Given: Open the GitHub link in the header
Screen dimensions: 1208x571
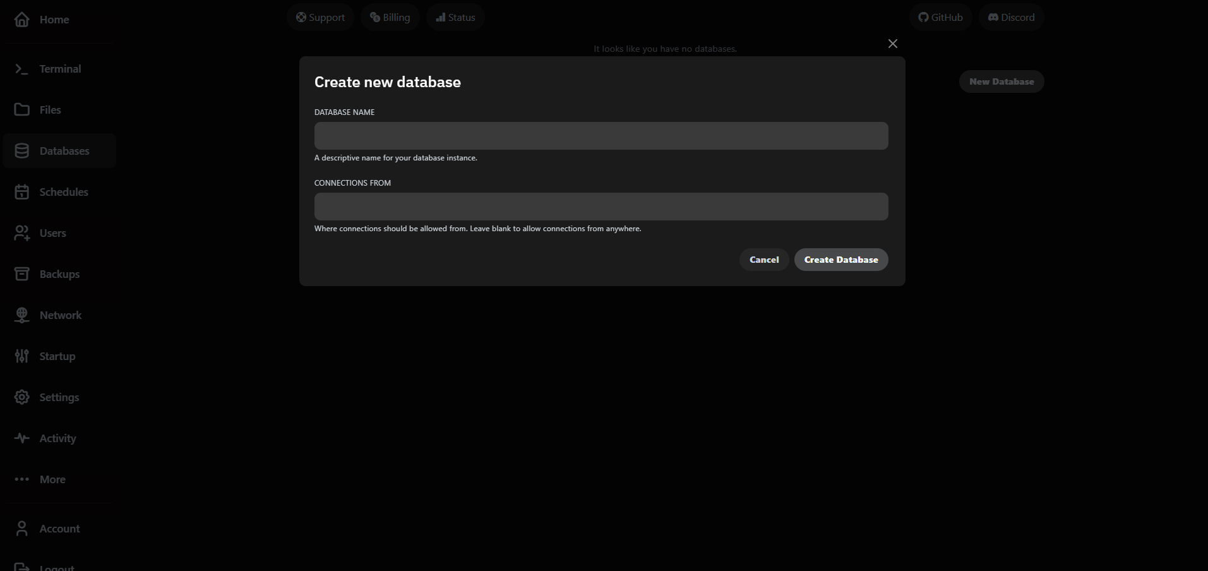Looking at the screenshot, I should click(940, 17).
